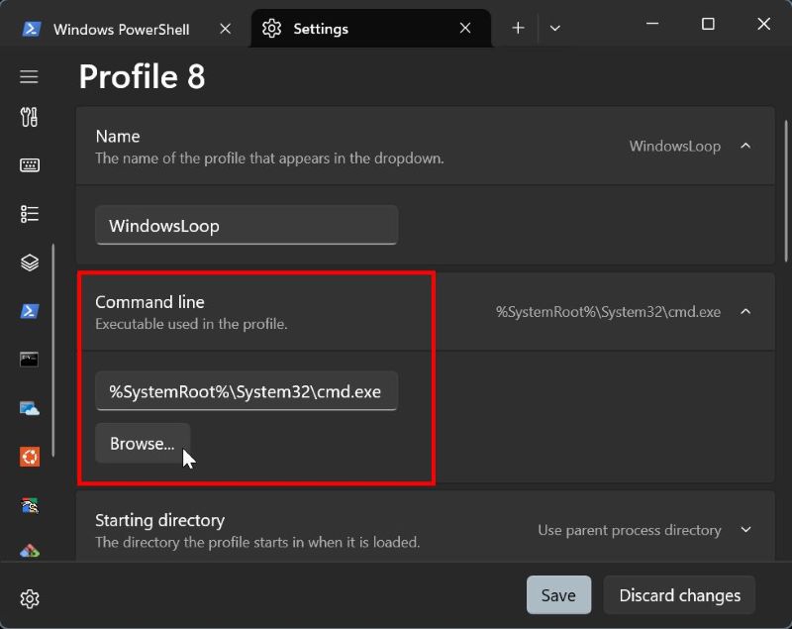The height and width of the screenshot is (629, 792).
Task: Click Discard changes button
Action: click(679, 595)
